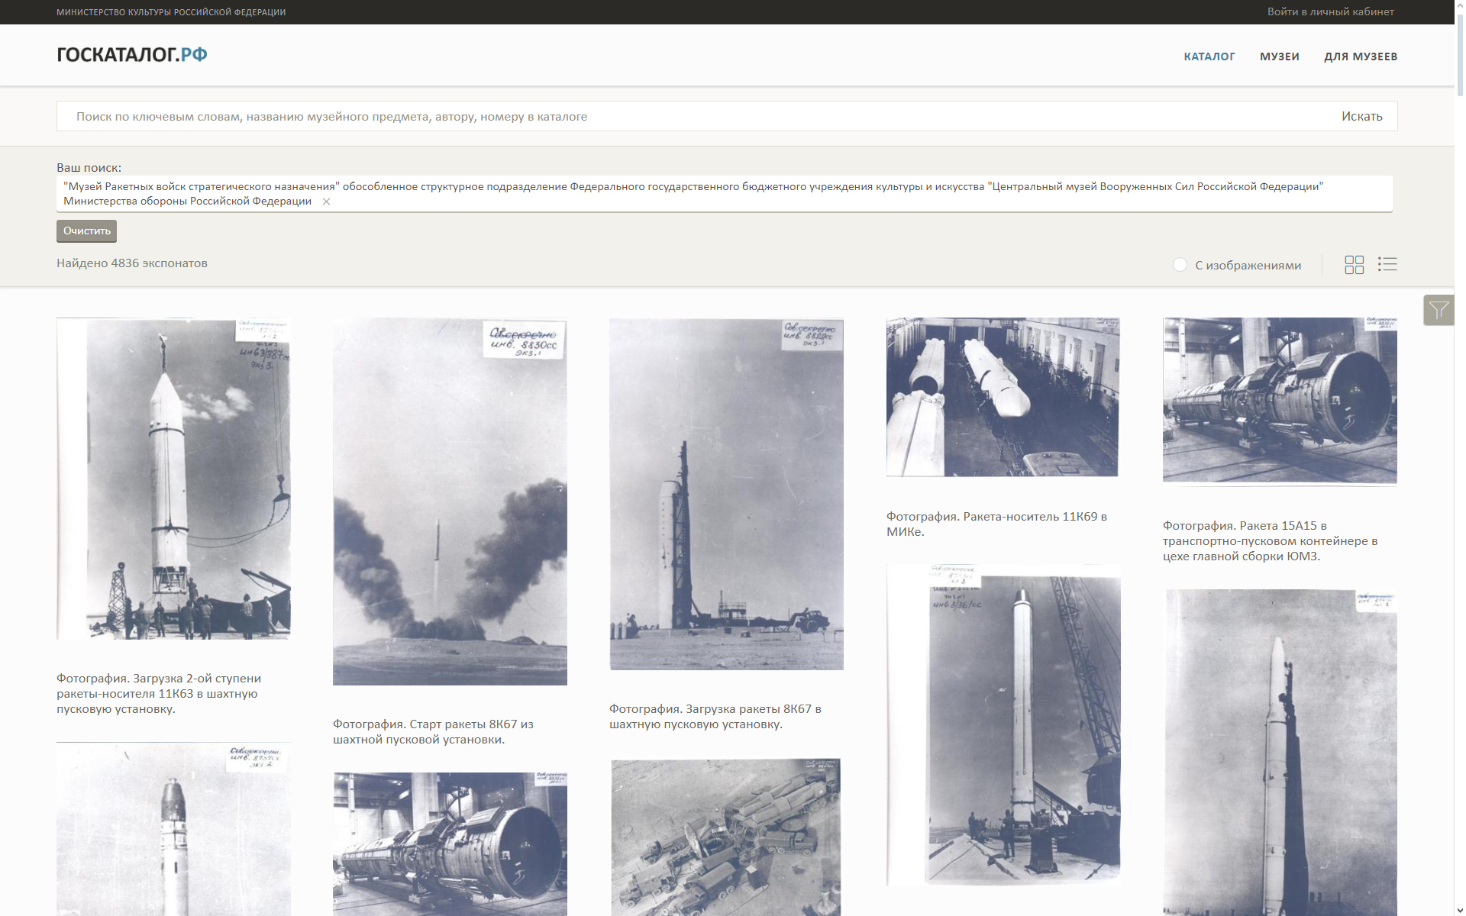The height and width of the screenshot is (916, 1466).
Task: Open photo of 11К69 rocket in МИК
Action: 1003,397
